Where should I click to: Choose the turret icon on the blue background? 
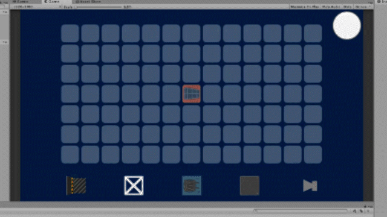pyautogui.click(x=192, y=186)
